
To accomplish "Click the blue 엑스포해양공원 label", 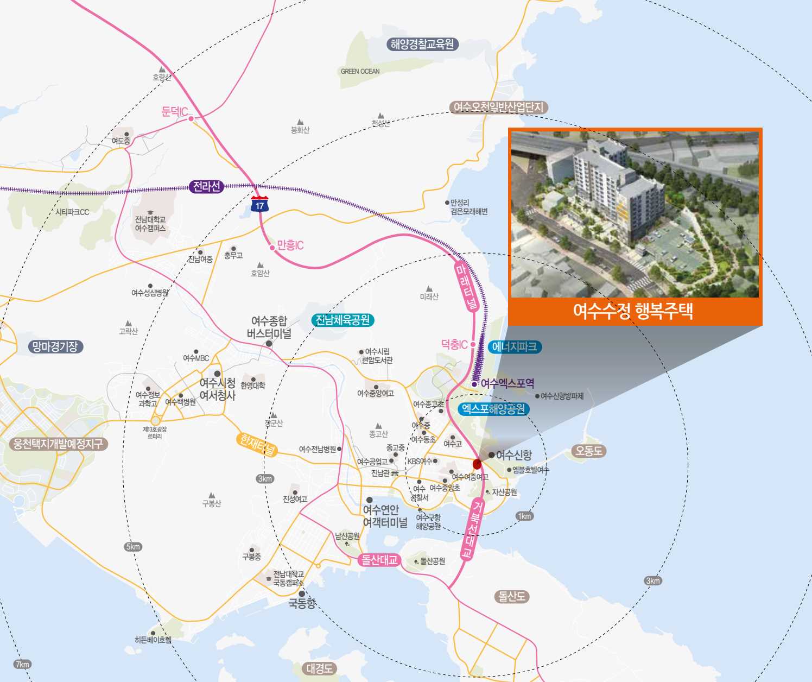I will [493, 409].
